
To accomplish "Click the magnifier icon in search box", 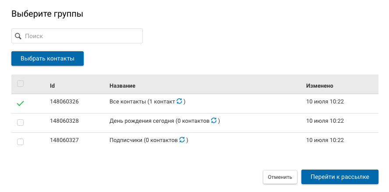I will coord(18,36).
